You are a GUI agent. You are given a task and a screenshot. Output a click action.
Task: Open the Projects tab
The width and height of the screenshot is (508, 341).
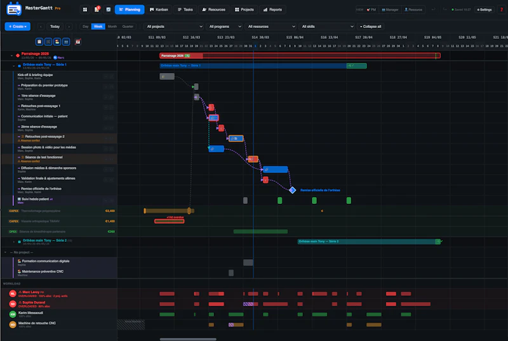pos(244,10)
